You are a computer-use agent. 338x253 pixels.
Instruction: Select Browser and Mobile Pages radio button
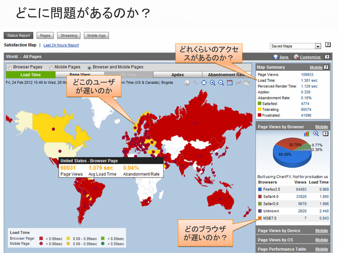(x=89, y=68)
